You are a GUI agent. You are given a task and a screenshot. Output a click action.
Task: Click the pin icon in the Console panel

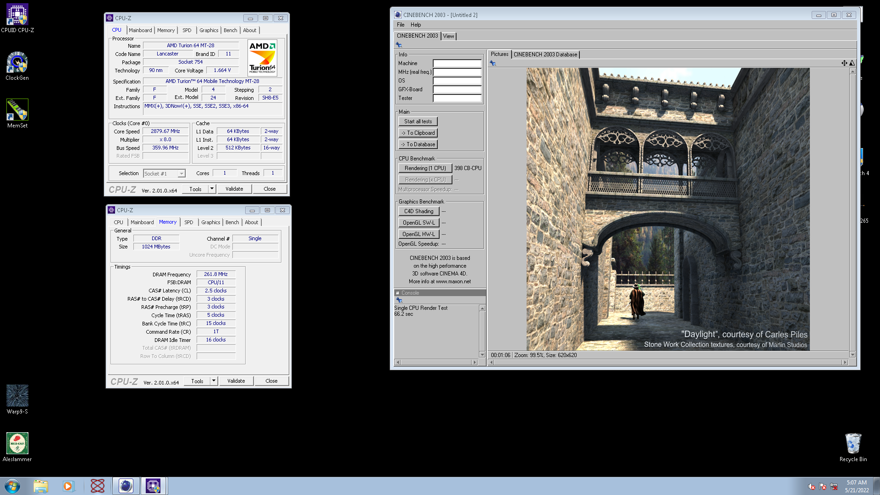(399, 300)
